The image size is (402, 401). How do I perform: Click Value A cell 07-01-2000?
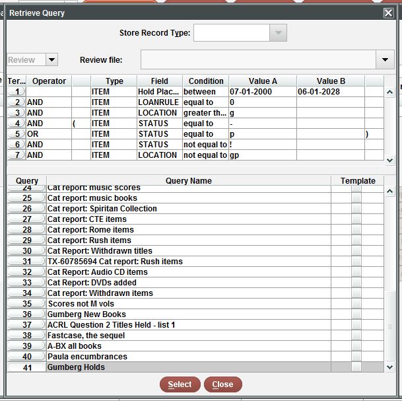pos(263,92)
